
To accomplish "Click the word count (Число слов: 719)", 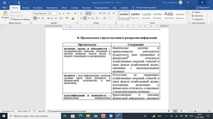I will click(x=24, y=111).
